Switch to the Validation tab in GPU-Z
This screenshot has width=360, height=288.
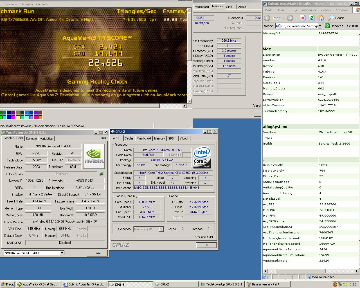[x=46, y=139]
